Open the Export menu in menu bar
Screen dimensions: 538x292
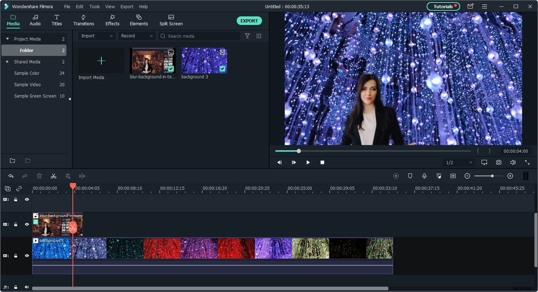pyautogui.click(x=127, y=6)
